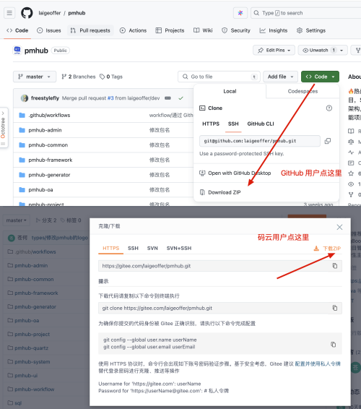Switch to the Codespaces tab
This screenshot has height=409, width=361.
coord(303,91)
